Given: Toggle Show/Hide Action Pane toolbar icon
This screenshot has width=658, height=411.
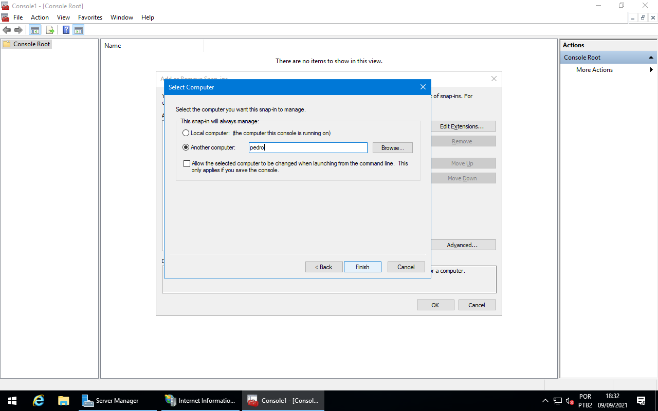Looking at the screenshot, I should point(79,30).
